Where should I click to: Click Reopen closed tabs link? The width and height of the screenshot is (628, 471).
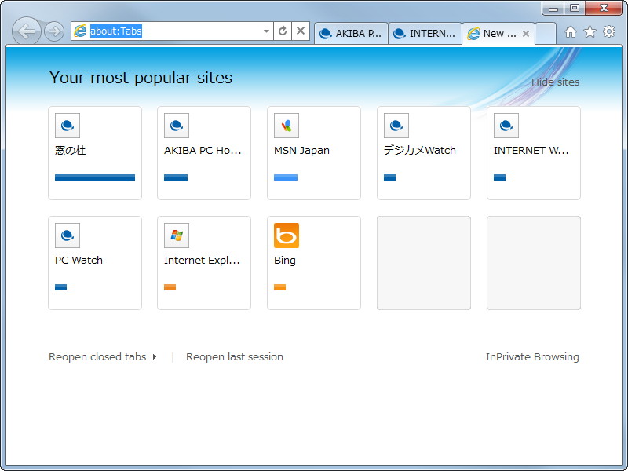97,357
